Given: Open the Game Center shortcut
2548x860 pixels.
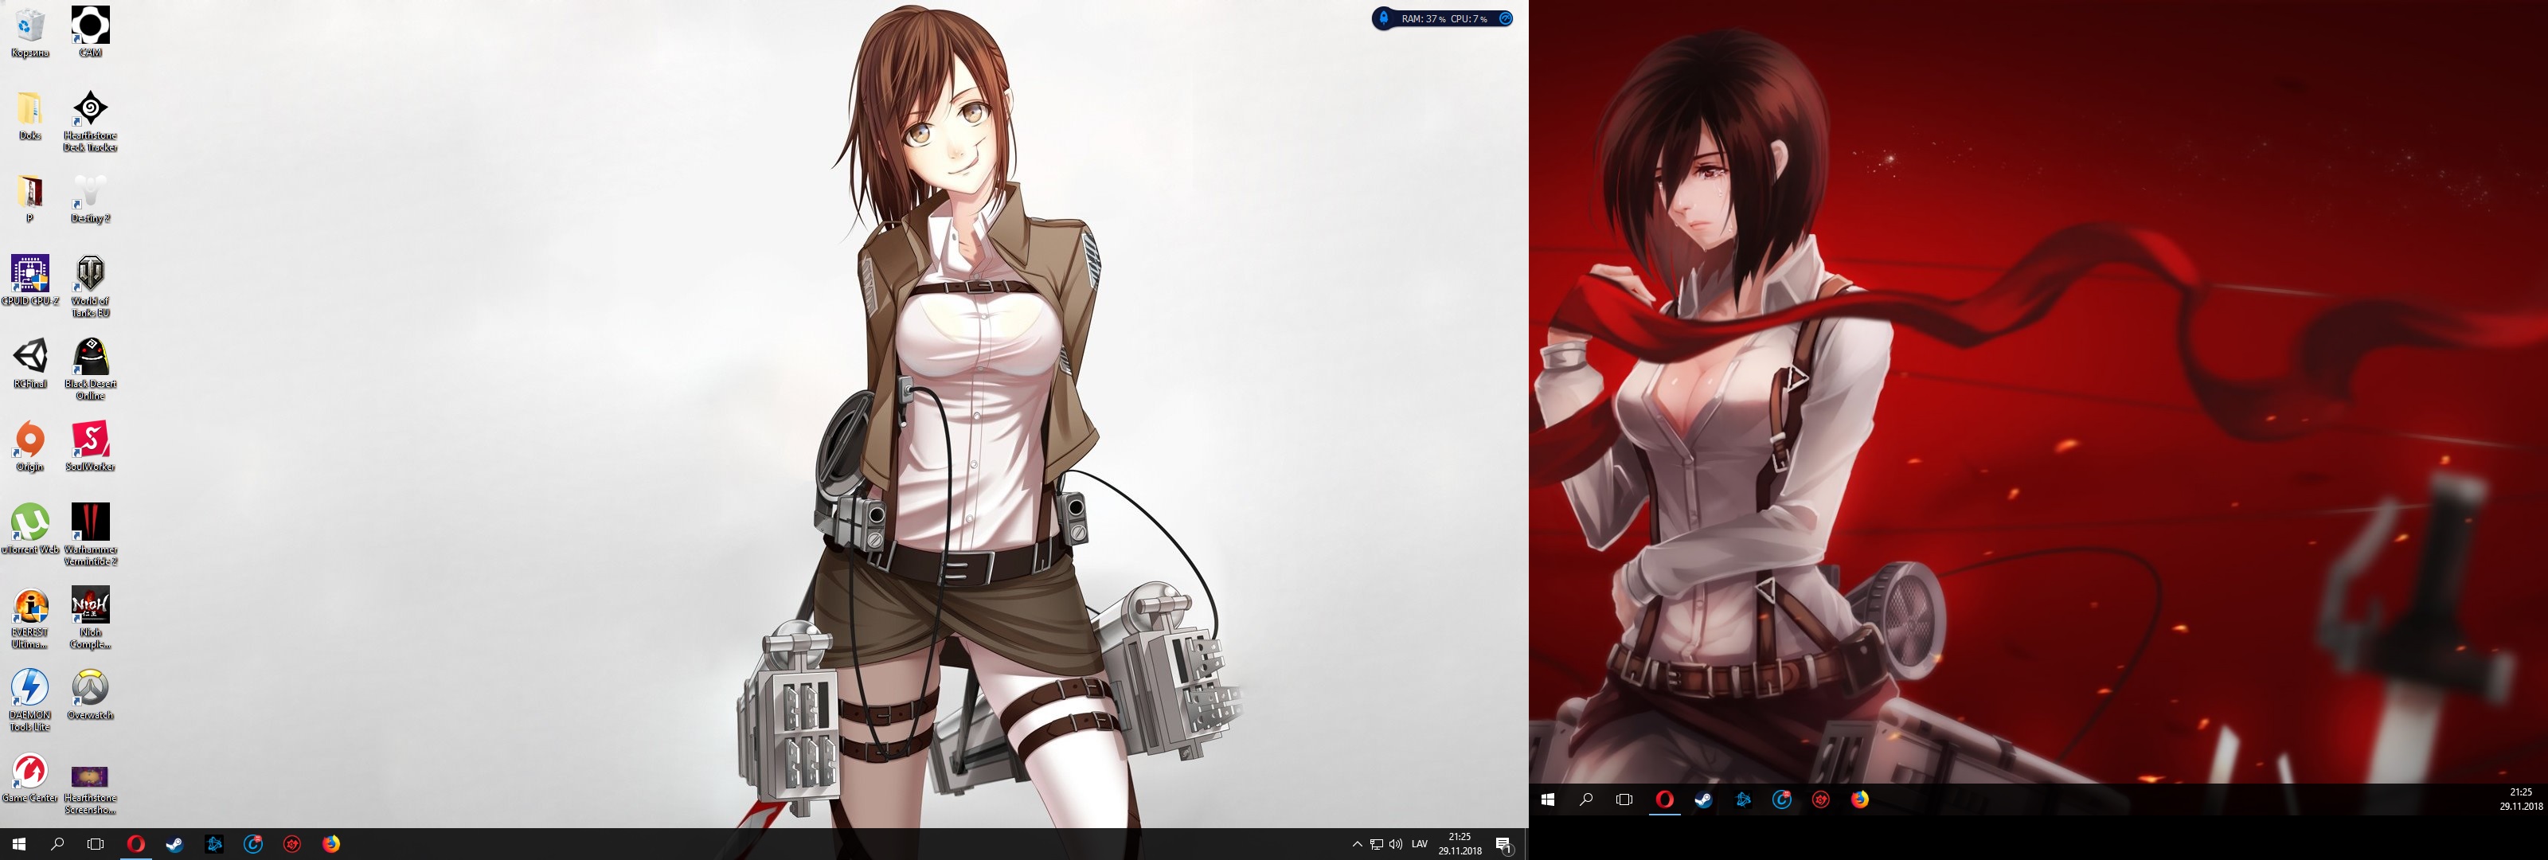Looking at the screenshot, I should 29,778.
